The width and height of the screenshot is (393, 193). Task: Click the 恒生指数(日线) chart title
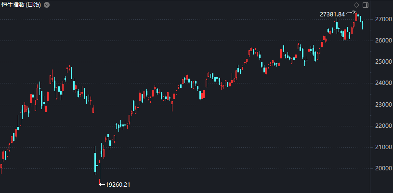pos(21,5)
